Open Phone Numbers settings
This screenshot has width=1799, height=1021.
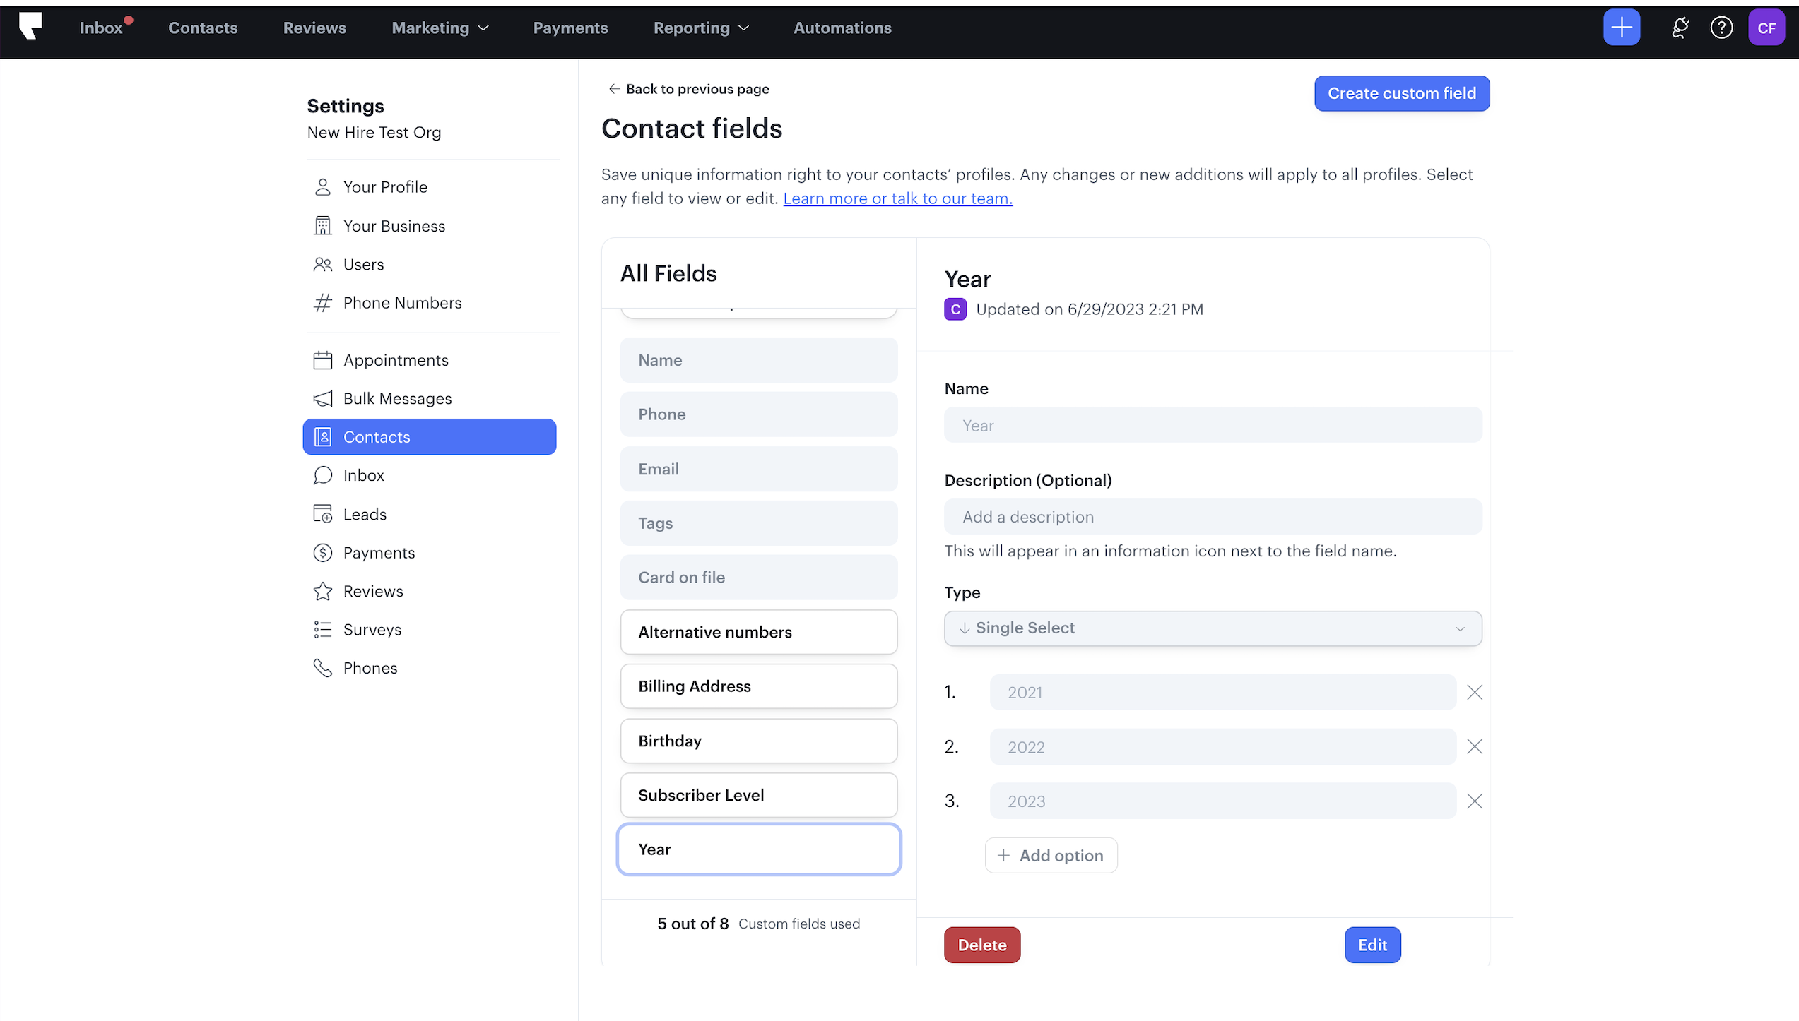[401, 302]
